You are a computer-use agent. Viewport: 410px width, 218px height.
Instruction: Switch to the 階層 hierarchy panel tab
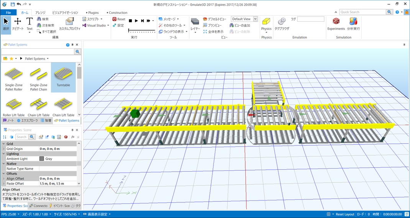coord(46,121)
